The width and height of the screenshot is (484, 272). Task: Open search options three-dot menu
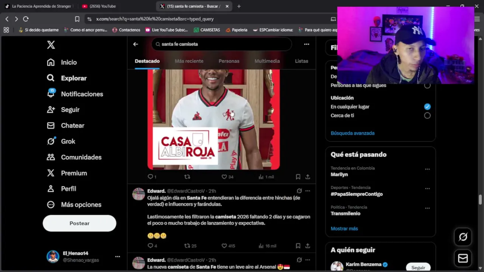pyautogui.click(x=307, y=44)
